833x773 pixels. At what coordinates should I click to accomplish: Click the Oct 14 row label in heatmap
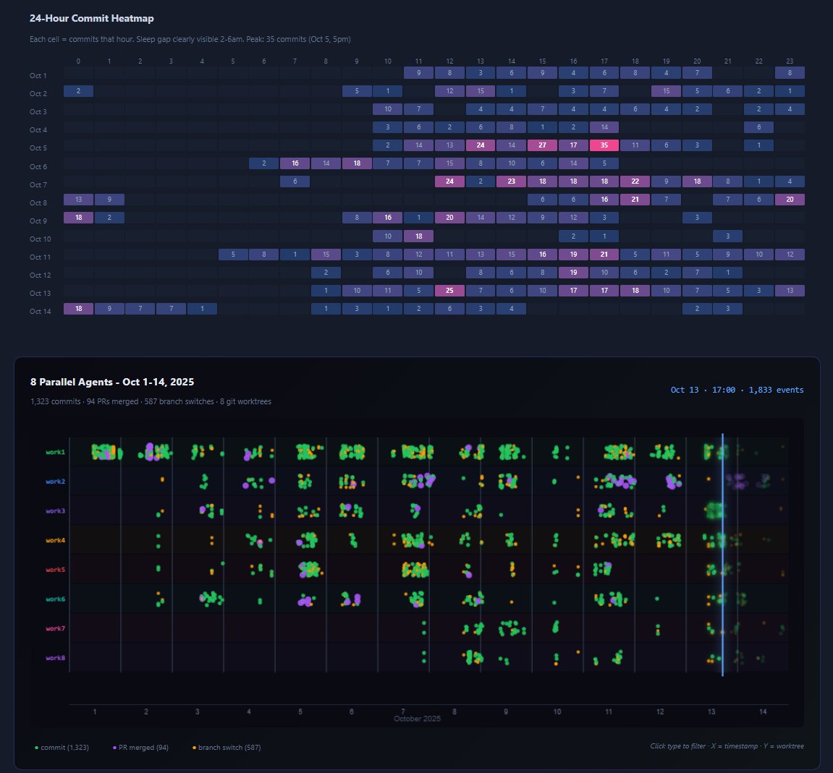coord(41,311)
